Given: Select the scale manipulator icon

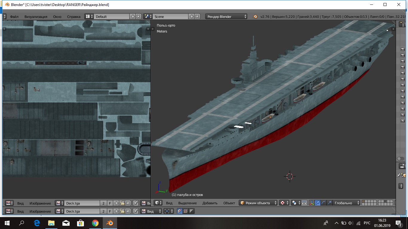Looking at the screenshot, I should (x=329, y=203).
